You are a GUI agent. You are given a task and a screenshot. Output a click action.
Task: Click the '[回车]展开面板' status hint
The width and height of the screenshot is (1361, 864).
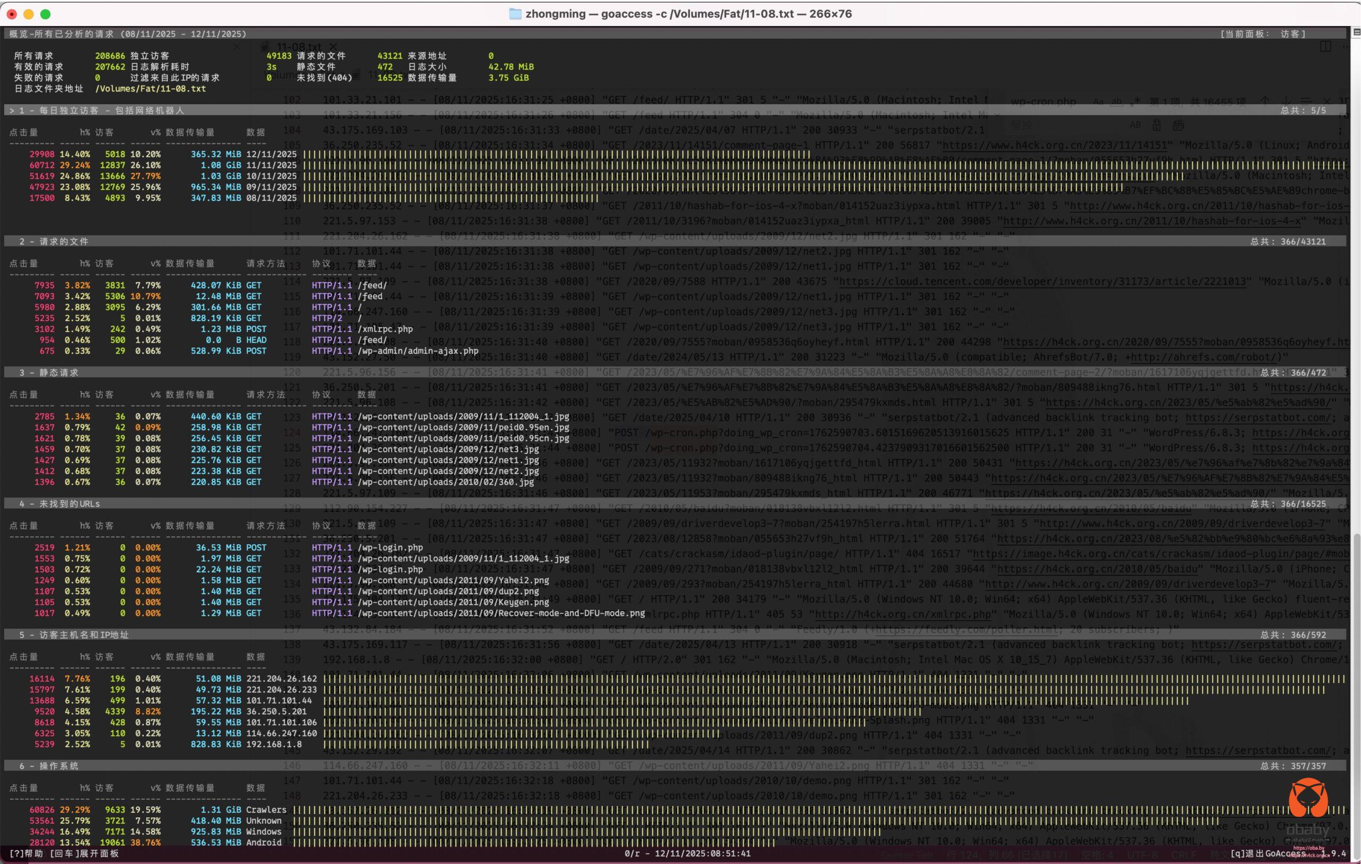pyautogui.click(x=85, y=854)
